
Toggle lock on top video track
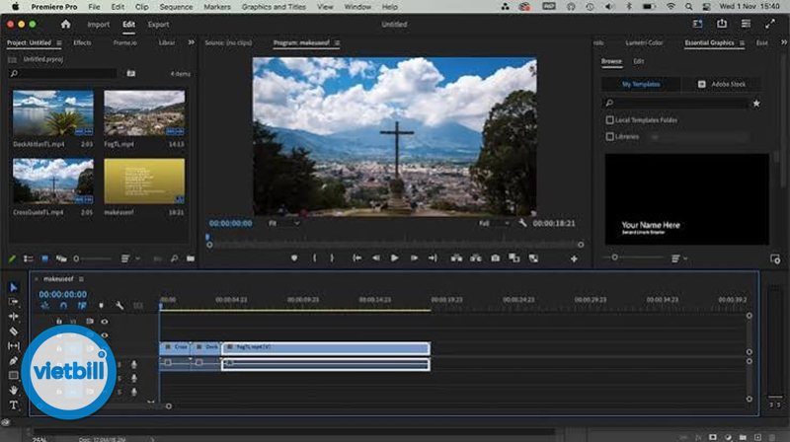59,322
